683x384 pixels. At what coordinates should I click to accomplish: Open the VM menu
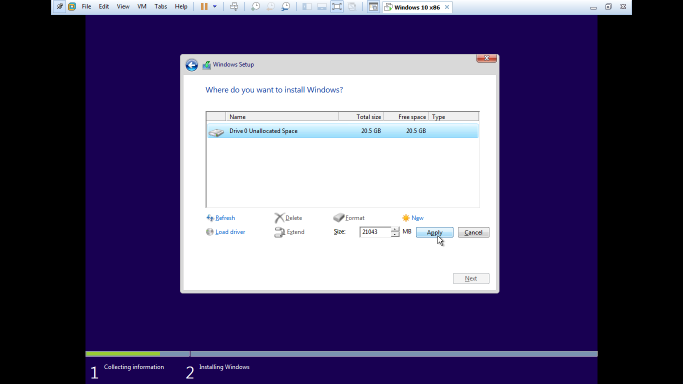point(142,6)
